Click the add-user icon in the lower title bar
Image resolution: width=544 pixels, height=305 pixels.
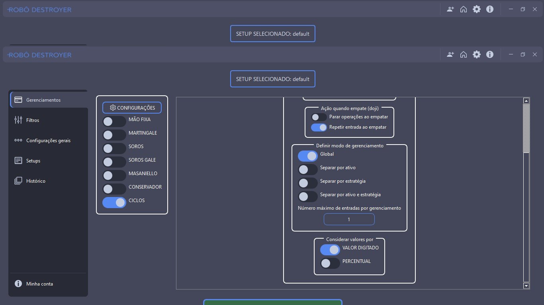[x=450, y=54]
